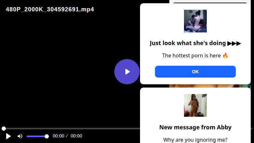Click the 480P_2000K_304592691.mp4 title
Screen dimensions: 254x143
point(50,9)
